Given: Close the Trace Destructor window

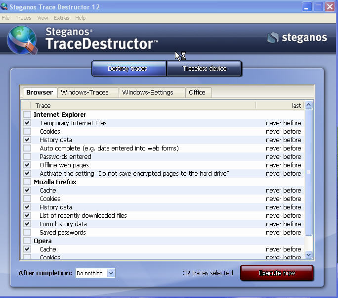Looking at the screenshot, I should pos(330,7).
